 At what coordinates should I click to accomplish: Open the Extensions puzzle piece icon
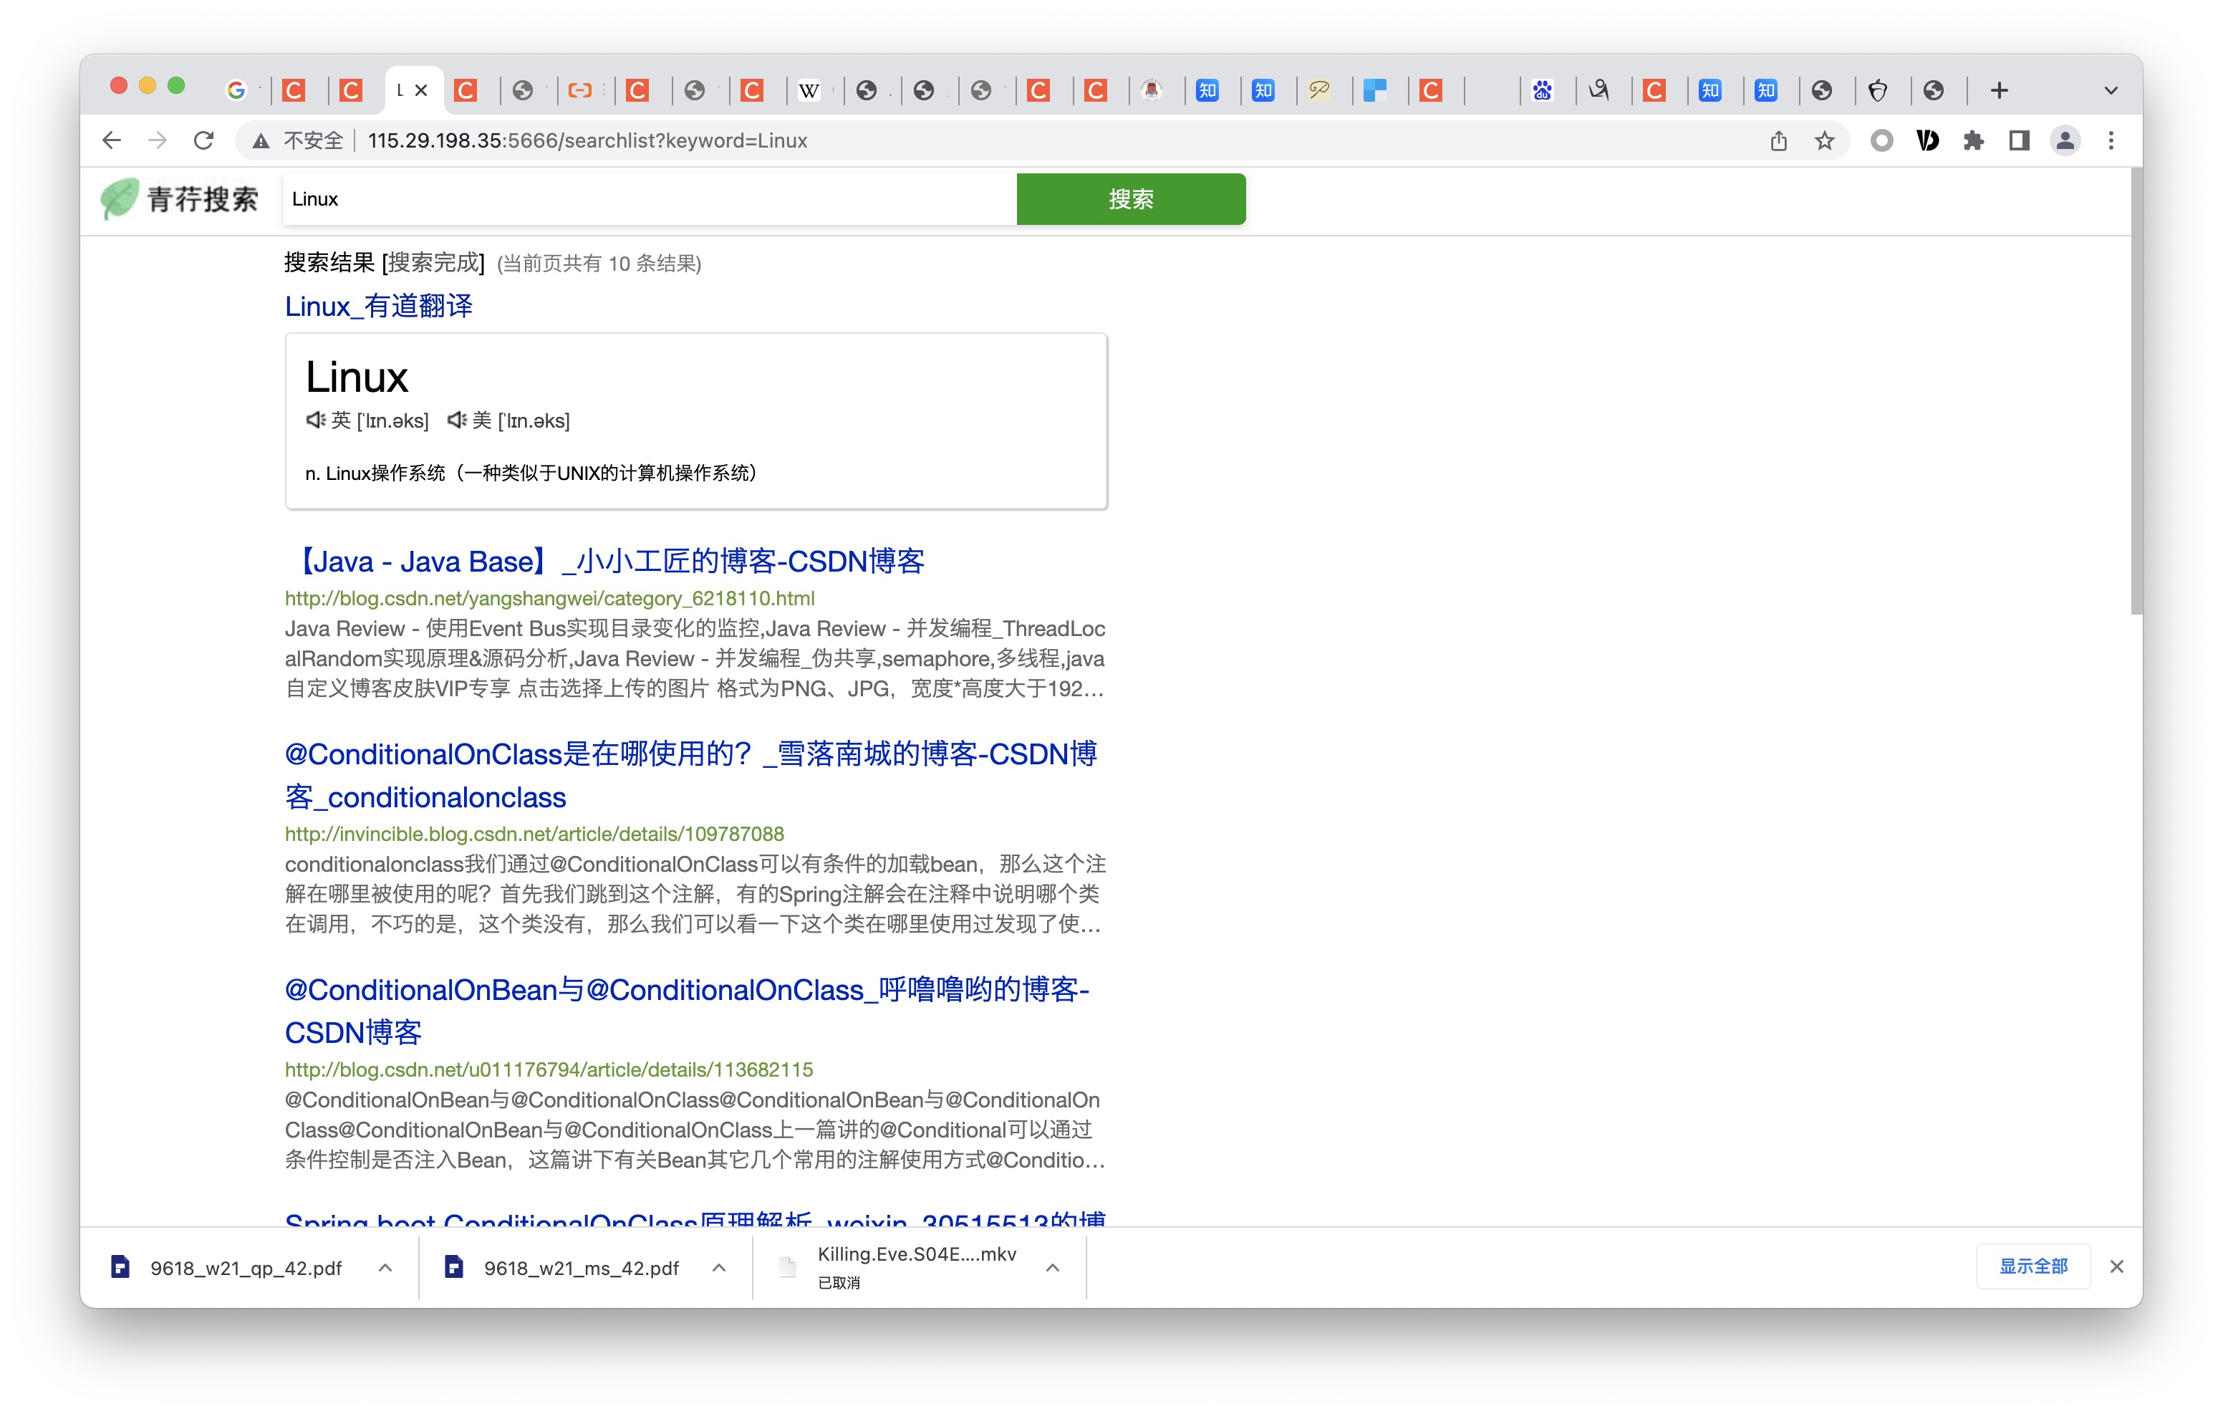point(1973,140)
